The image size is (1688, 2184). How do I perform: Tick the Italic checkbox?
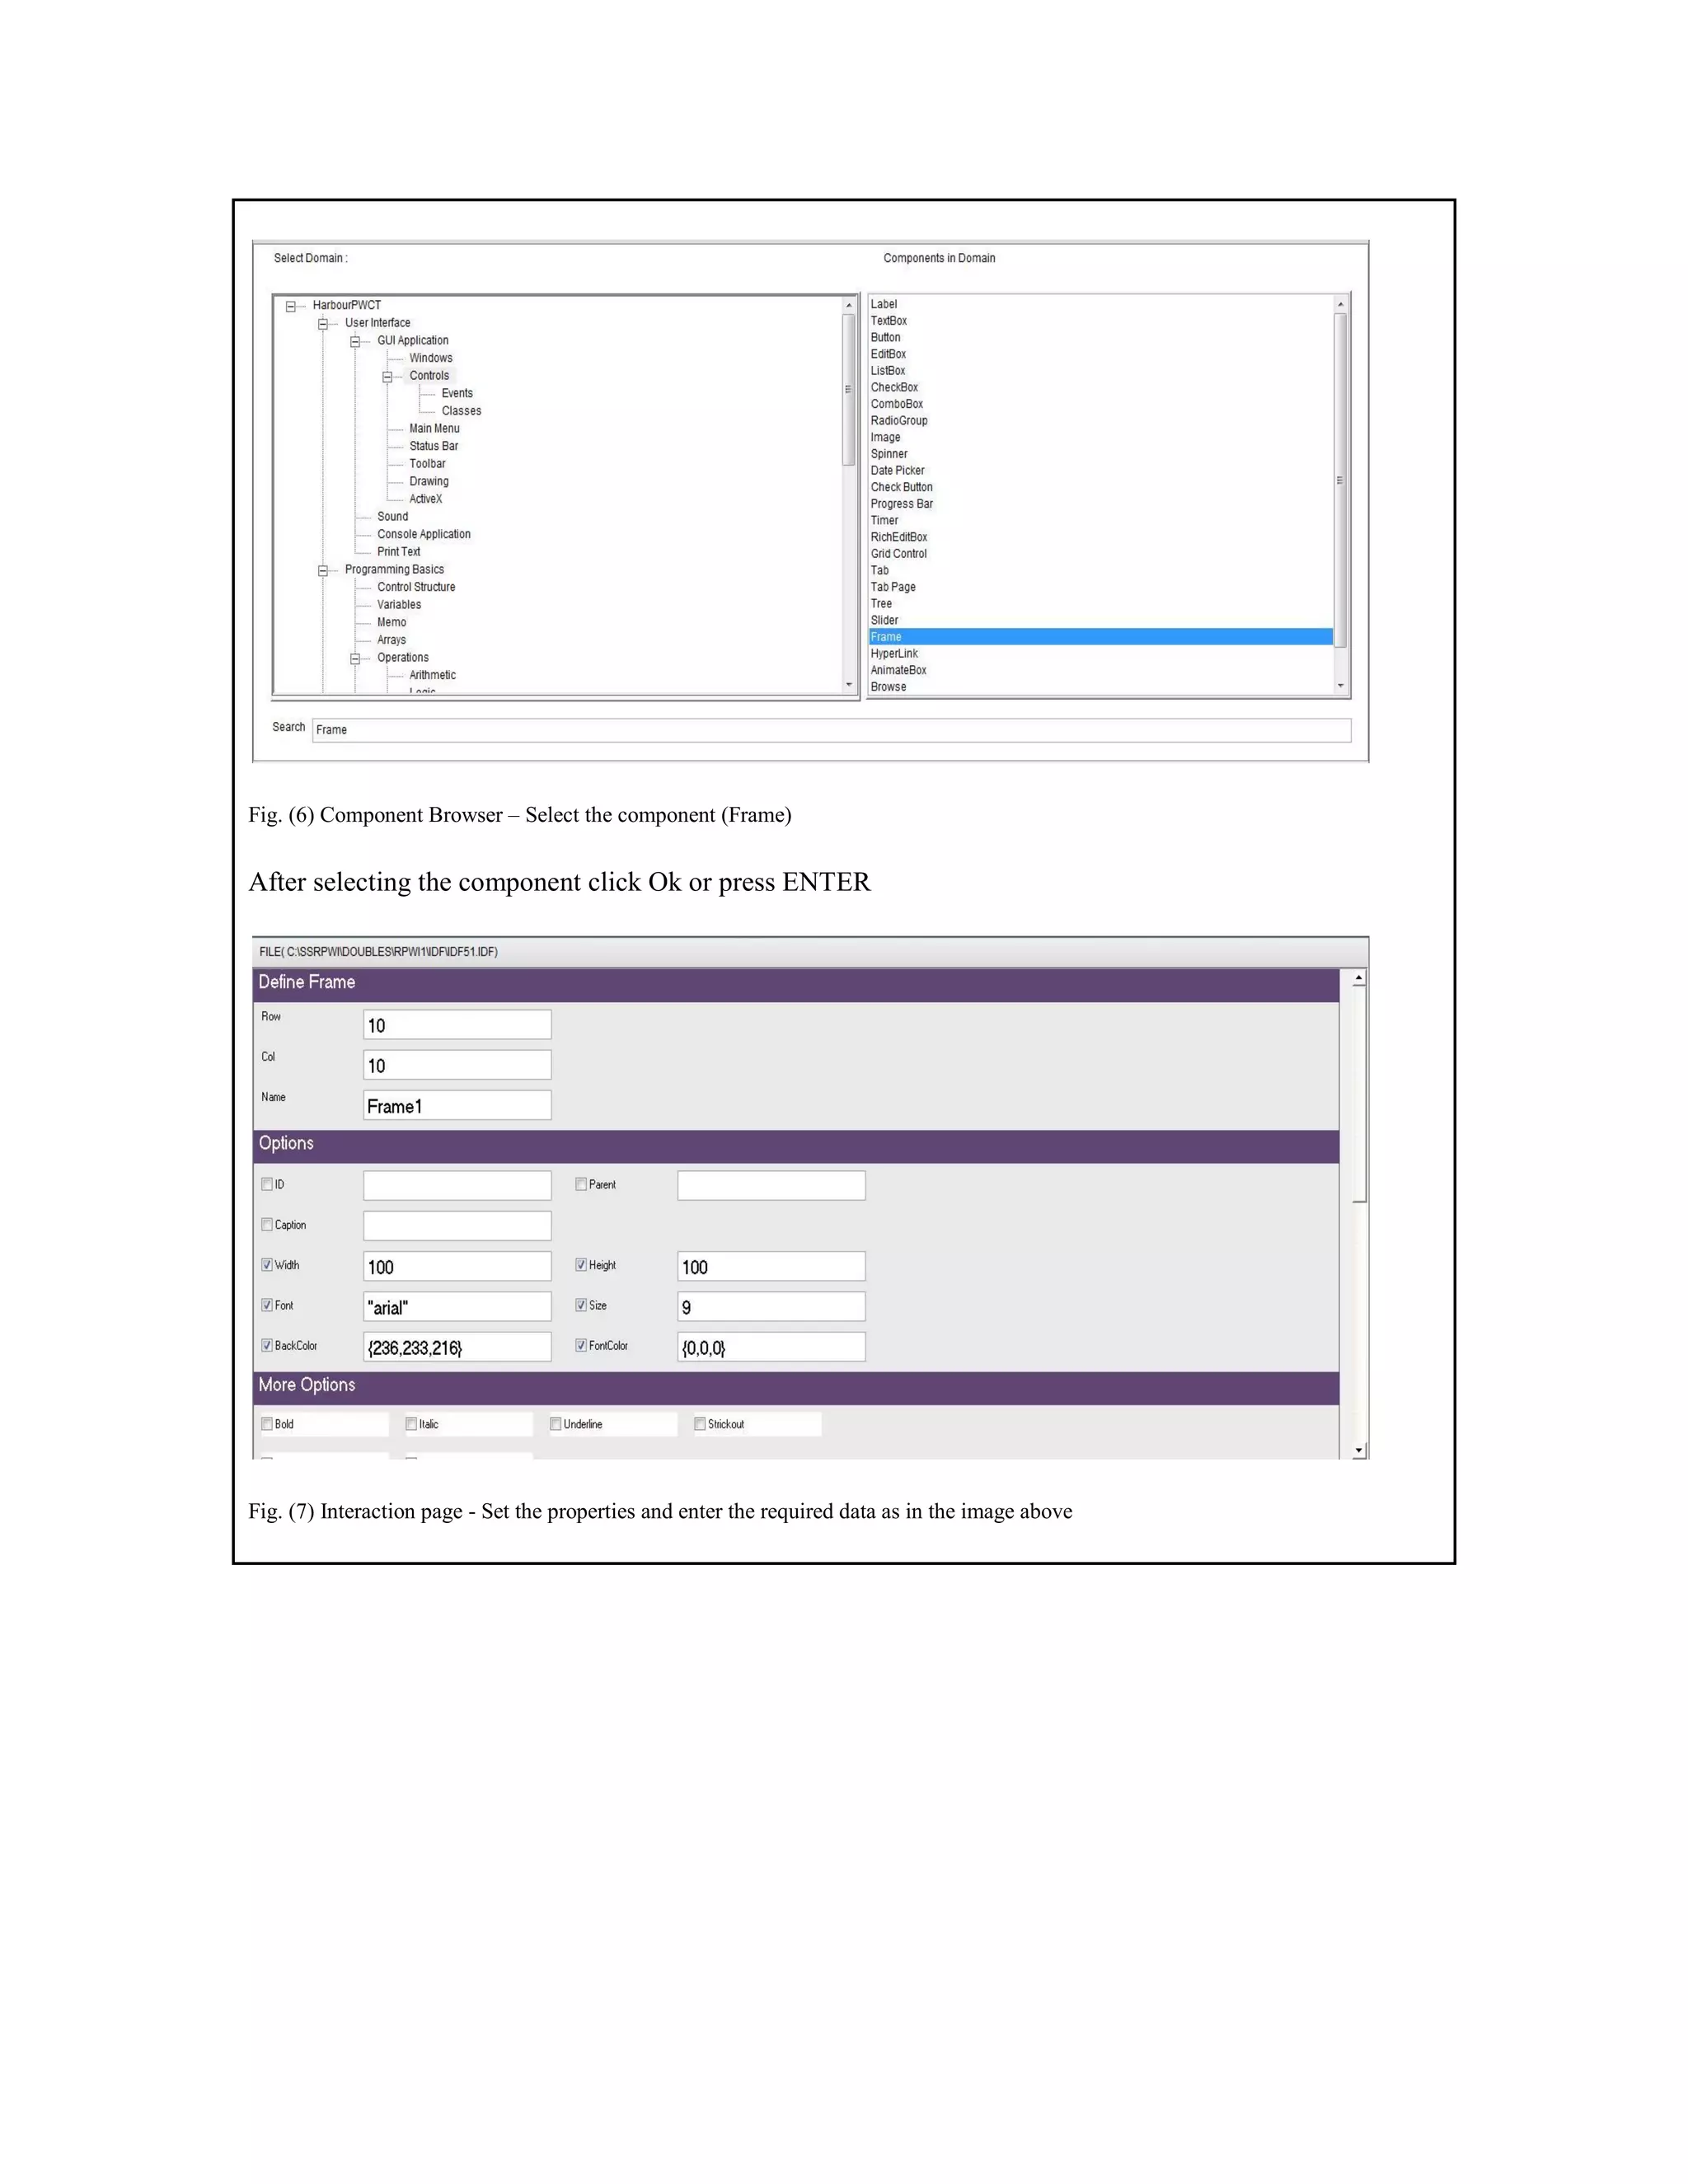click(x=411, y=1424)
